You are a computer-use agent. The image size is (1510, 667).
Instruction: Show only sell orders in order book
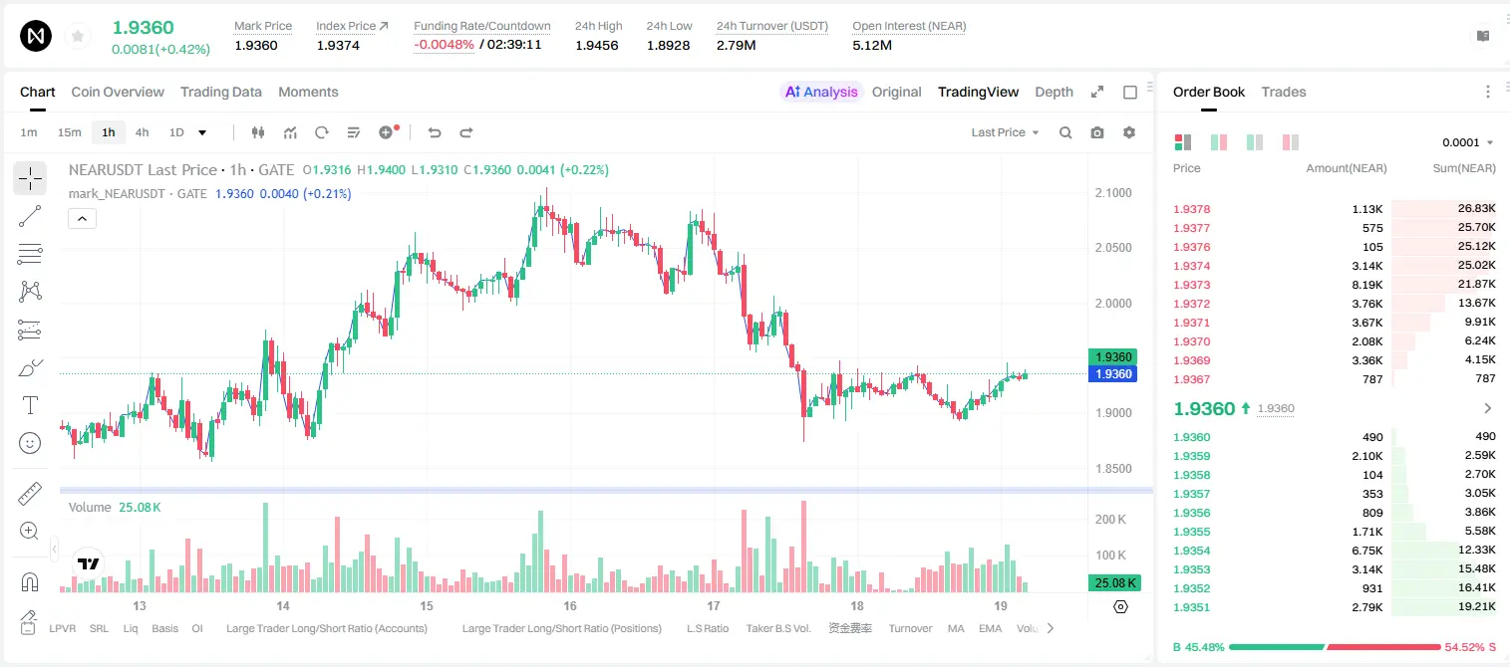pyautogui.click(x=1291, y=142)
